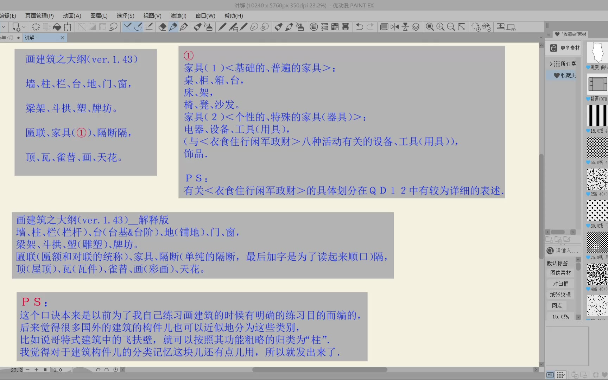Click the stacked layers icon

(x=416, y=27)
